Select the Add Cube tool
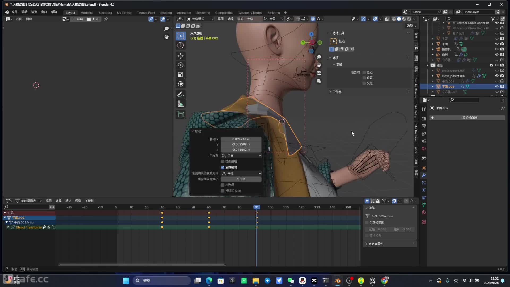 181,115
